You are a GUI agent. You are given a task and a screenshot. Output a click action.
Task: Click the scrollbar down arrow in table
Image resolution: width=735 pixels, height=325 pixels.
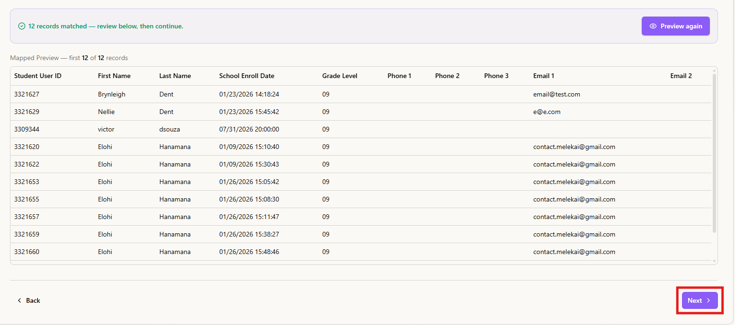(714, 261)
